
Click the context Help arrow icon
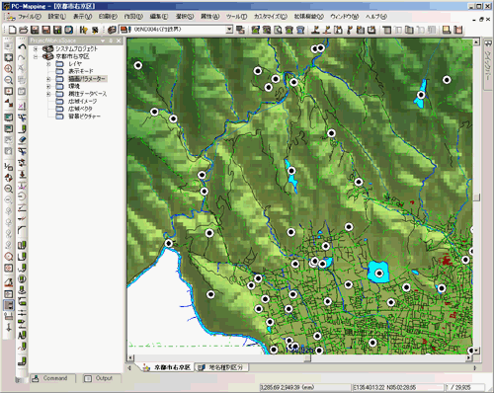(x=84, y=30)
